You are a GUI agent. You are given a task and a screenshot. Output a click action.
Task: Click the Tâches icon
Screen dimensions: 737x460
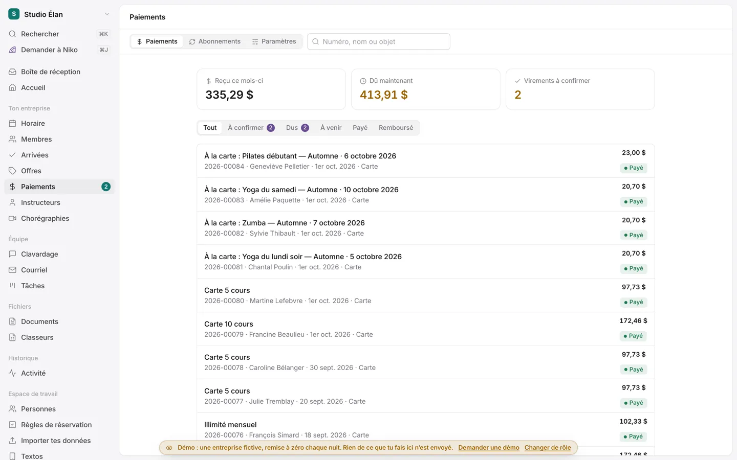pyautogui.click(x=12, y=286)
